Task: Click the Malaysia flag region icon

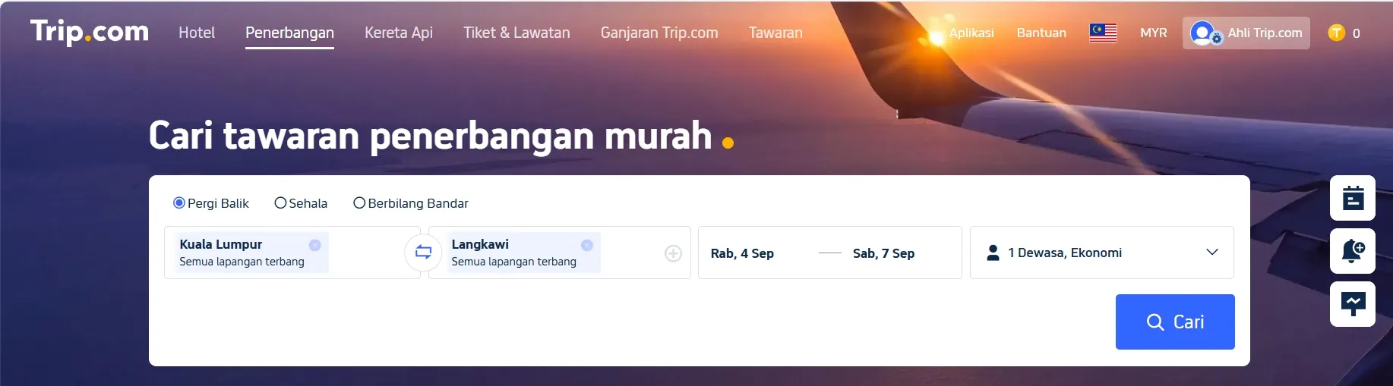Action: pyautogui.click(x=1103, y=33)
